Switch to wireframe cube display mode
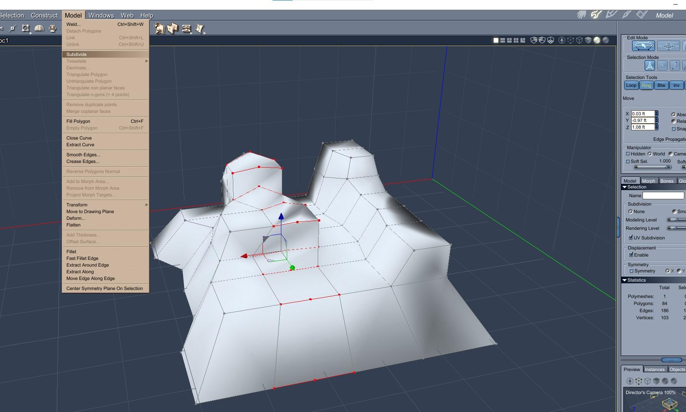The image size is (686, 412). click(579, 40)
